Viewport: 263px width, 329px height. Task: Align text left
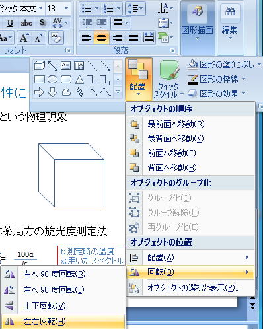click(x=87, y=38)
